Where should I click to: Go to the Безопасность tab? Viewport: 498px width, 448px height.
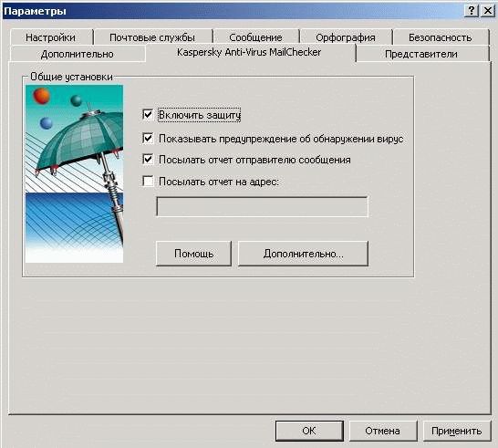[x=441, y=37]
